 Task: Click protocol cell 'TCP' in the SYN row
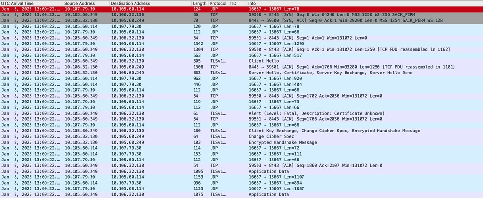click(214, 15)
